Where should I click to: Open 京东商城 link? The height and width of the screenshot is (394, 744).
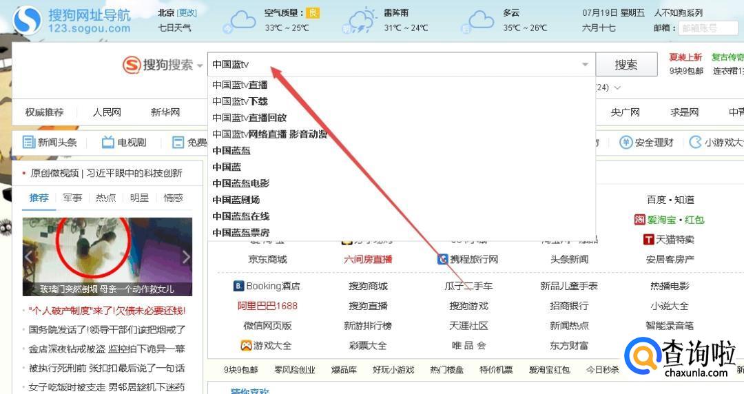coord(267,259)
